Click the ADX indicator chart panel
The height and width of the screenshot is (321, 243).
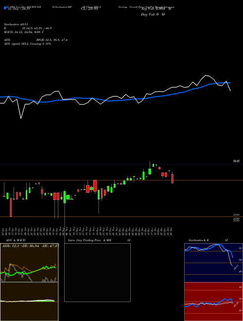(29, 263)
